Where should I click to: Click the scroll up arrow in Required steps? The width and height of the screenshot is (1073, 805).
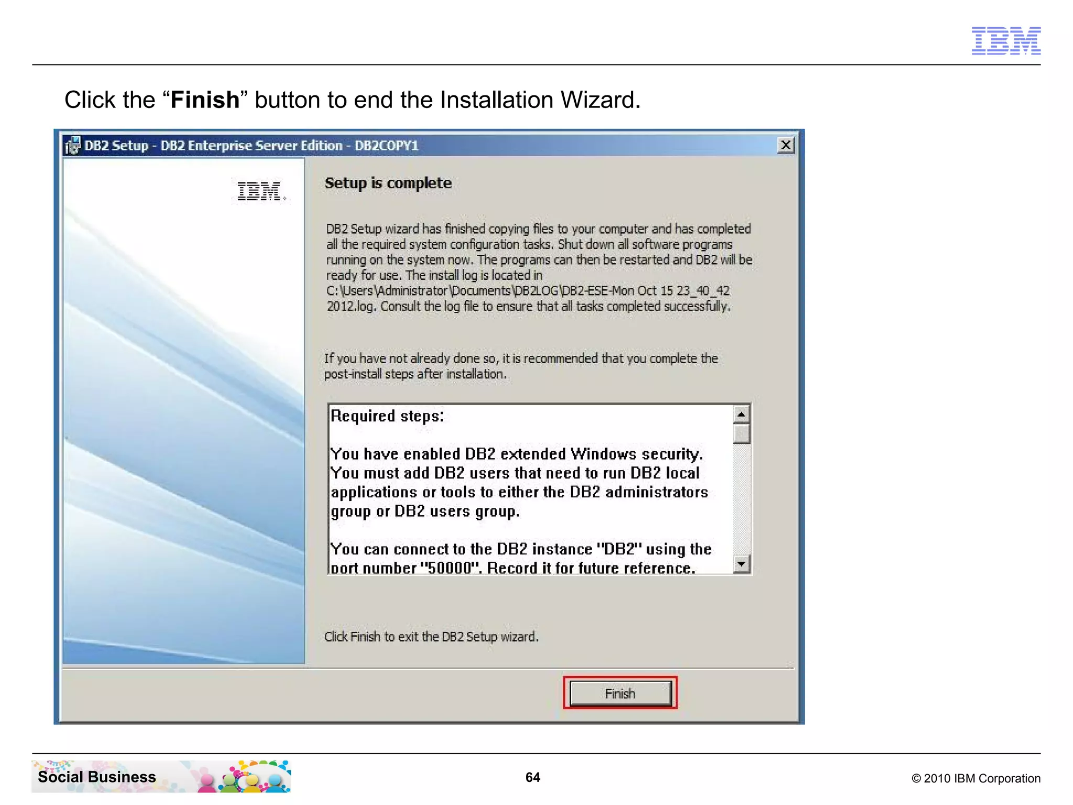741,415
